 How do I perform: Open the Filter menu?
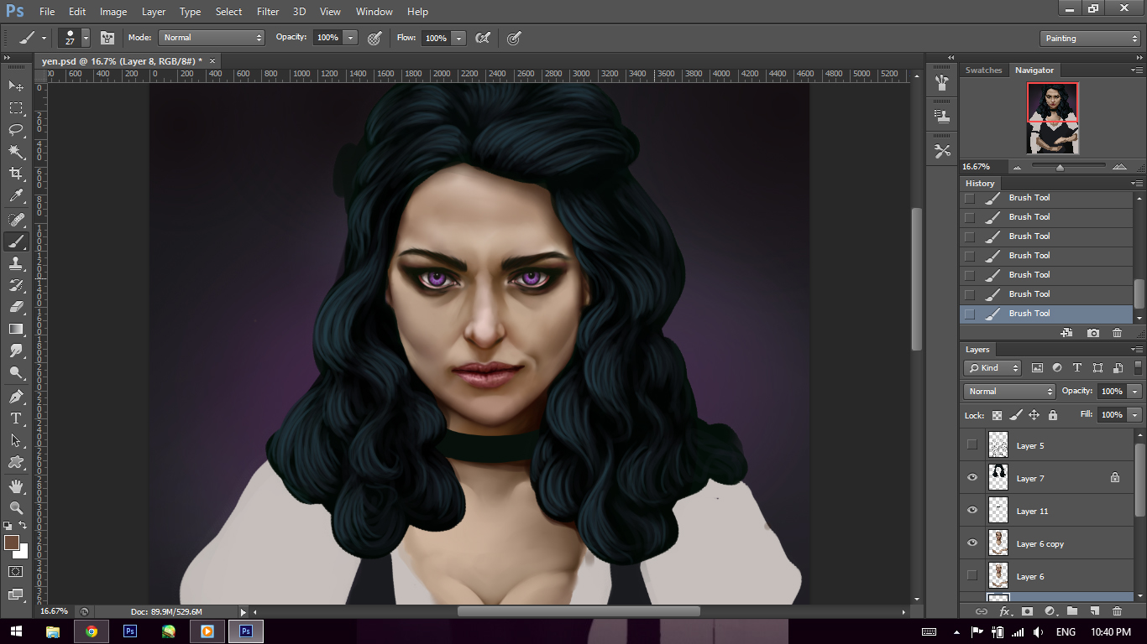pyautogui.click(x=268, y=12)
